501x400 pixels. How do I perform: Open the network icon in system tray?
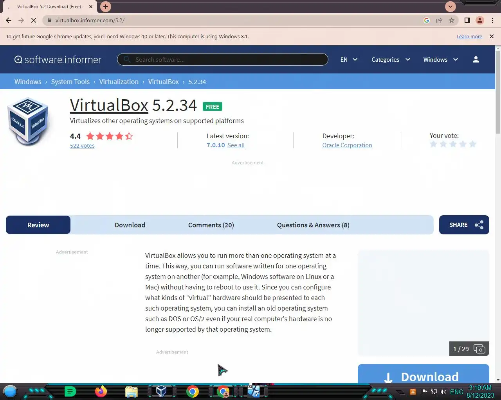pyautogui.click(x=434, y=392)
